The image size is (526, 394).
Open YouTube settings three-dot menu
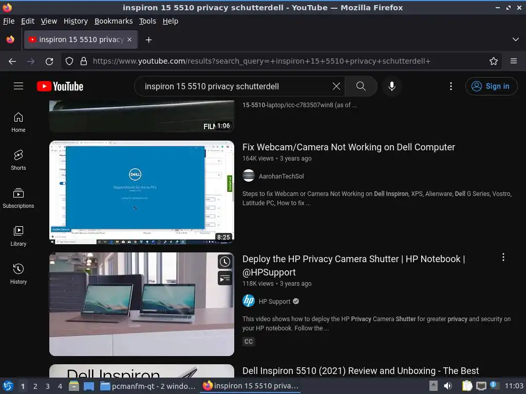451,86
